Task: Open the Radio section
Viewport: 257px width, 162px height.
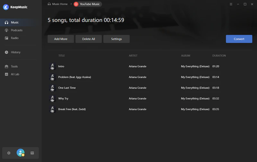Action: click(14, 38)
